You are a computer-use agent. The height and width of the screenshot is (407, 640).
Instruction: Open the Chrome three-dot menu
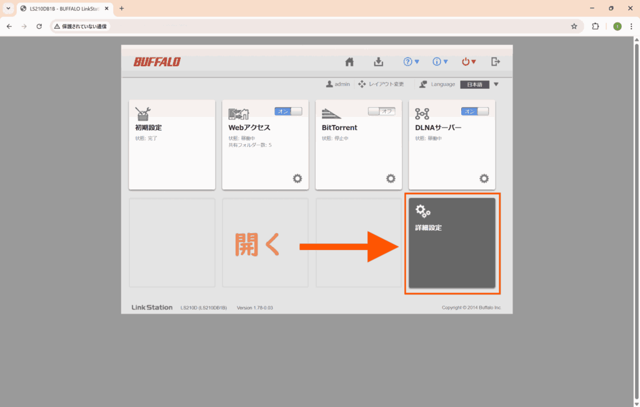[631, 26]
